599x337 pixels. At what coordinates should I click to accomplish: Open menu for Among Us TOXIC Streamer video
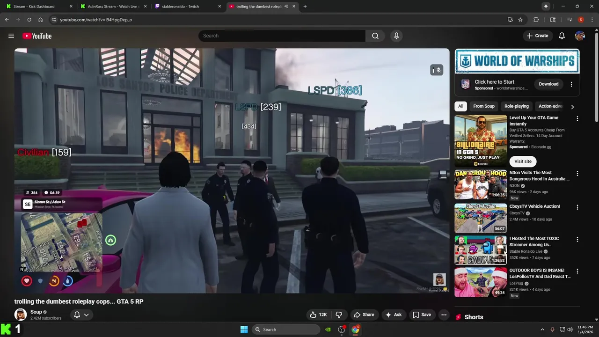(x=577, y=239)
